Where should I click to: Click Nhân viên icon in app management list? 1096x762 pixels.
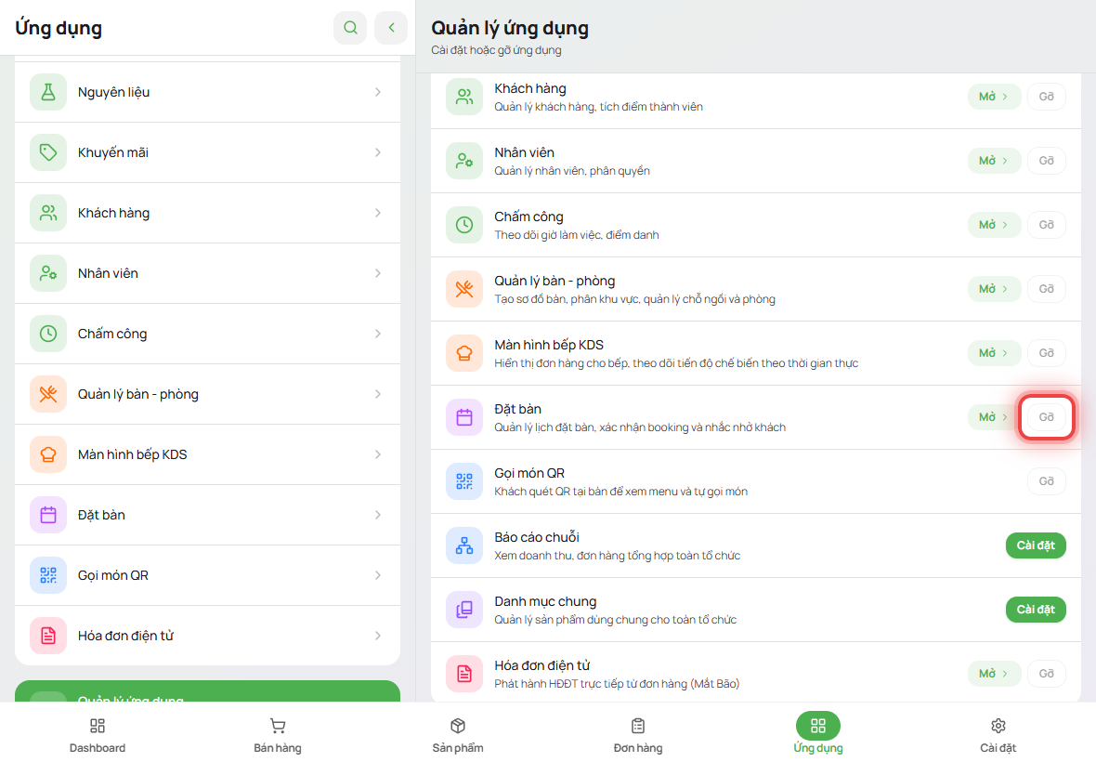click(x=464, y=161)
